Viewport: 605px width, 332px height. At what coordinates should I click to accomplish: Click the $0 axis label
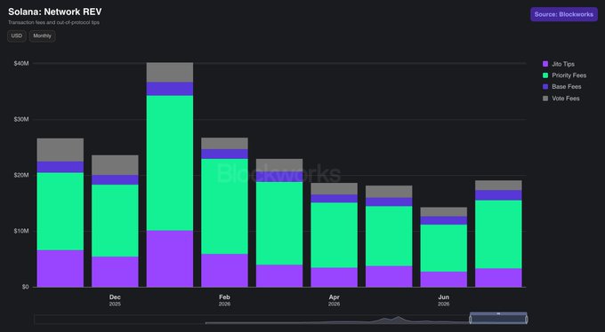coord(26,287)
